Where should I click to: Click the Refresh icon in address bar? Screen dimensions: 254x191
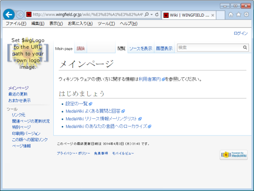pyautogui.click(x=157, y=14)
